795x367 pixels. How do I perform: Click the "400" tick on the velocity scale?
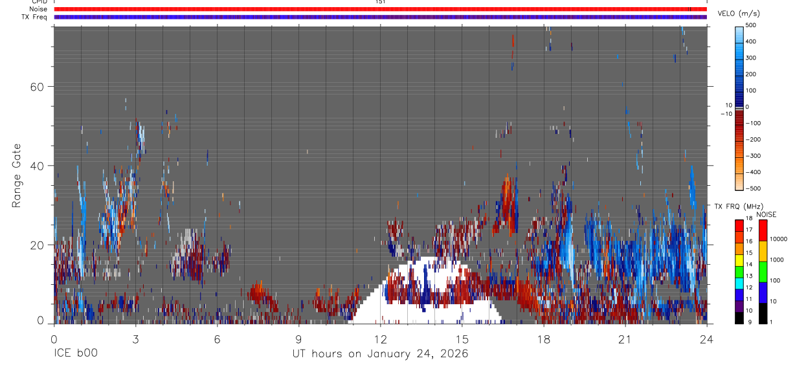[x=752, y=41]
